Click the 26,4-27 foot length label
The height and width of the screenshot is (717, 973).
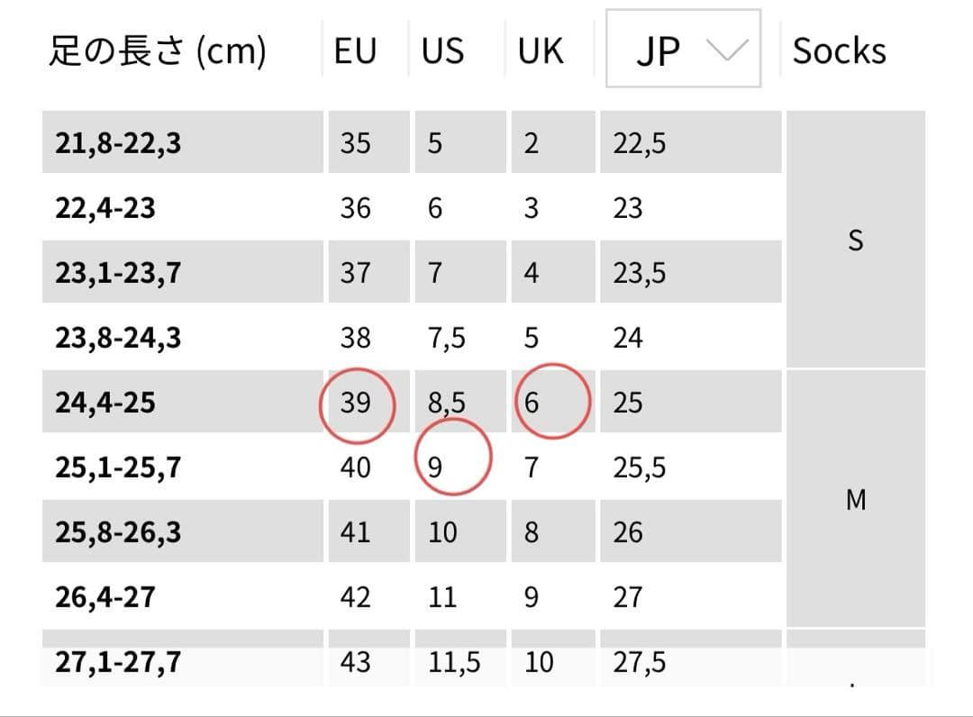tap(105, 597)
